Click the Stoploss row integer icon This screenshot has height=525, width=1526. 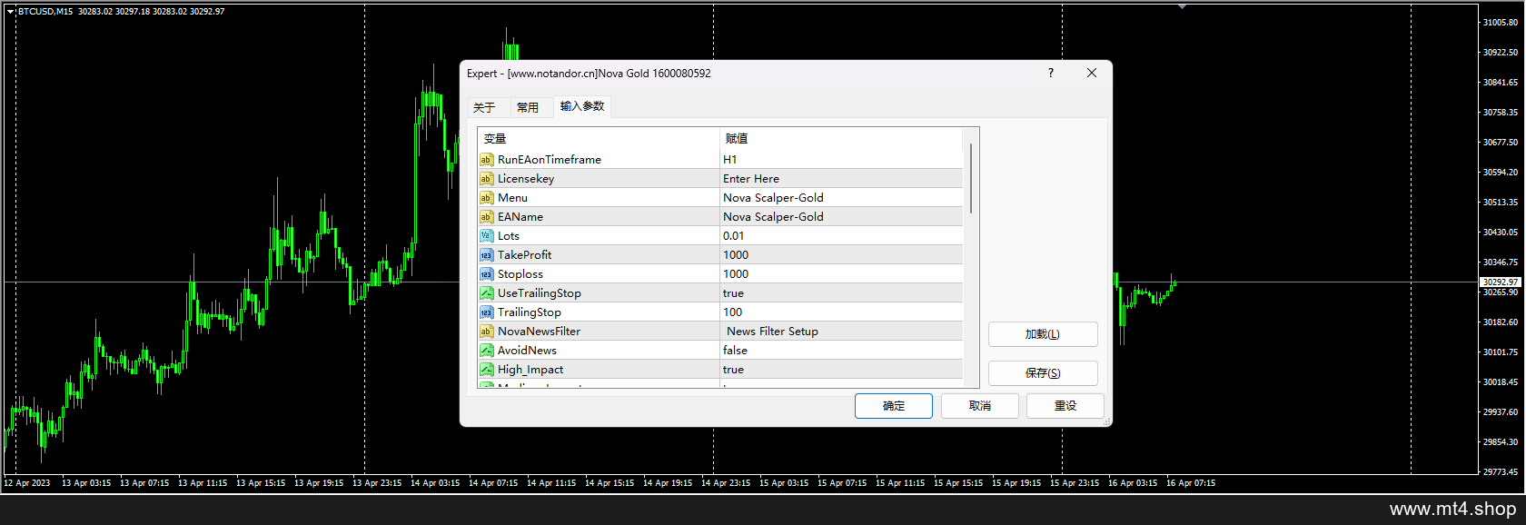coord(486,274)
